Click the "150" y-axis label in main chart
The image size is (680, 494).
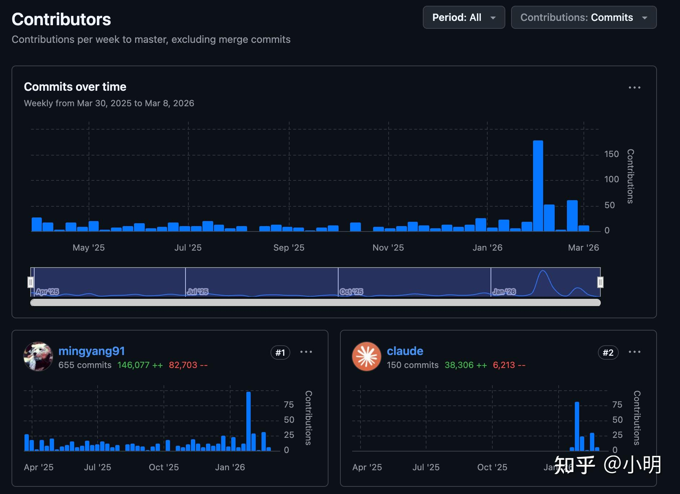pyautogui.click(x=612, y=154)
